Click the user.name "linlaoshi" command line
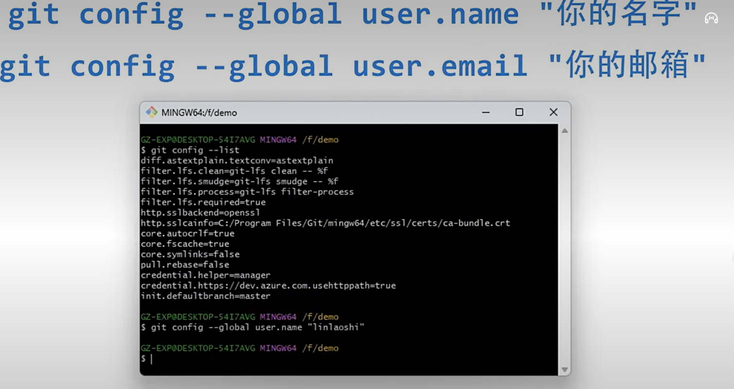The image size is (734, 389). click(253, 327)
